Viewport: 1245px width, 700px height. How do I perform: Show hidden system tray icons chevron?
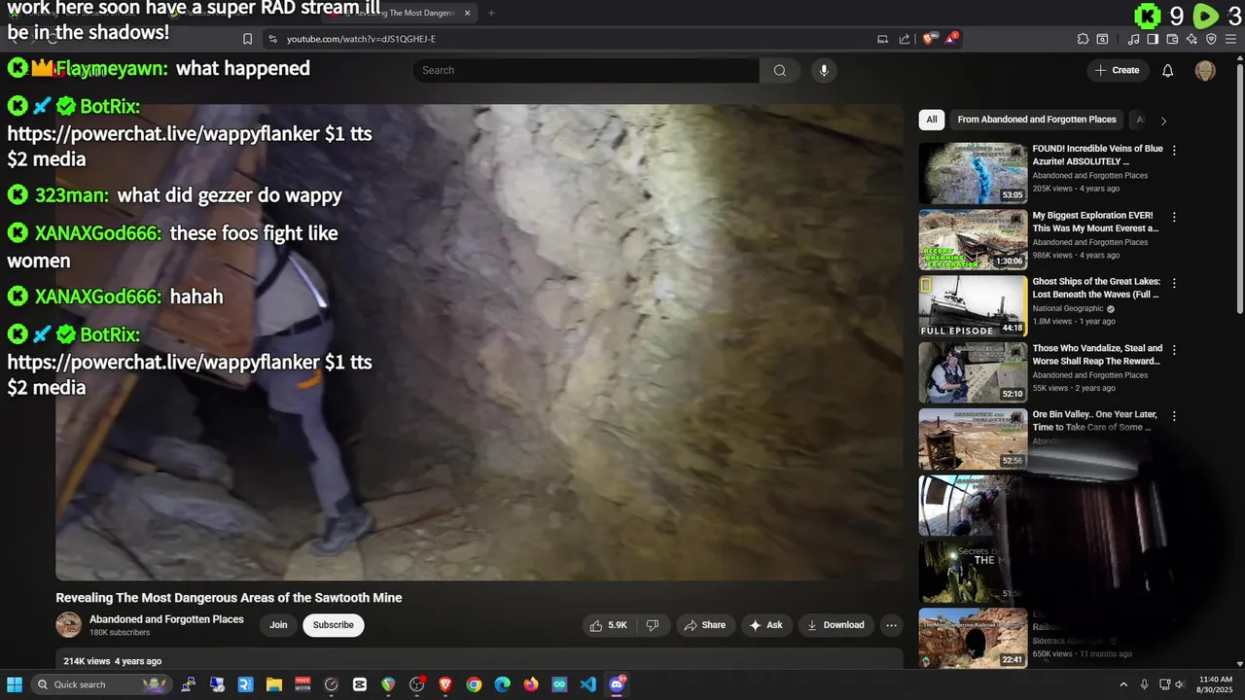coord(1123,684)
